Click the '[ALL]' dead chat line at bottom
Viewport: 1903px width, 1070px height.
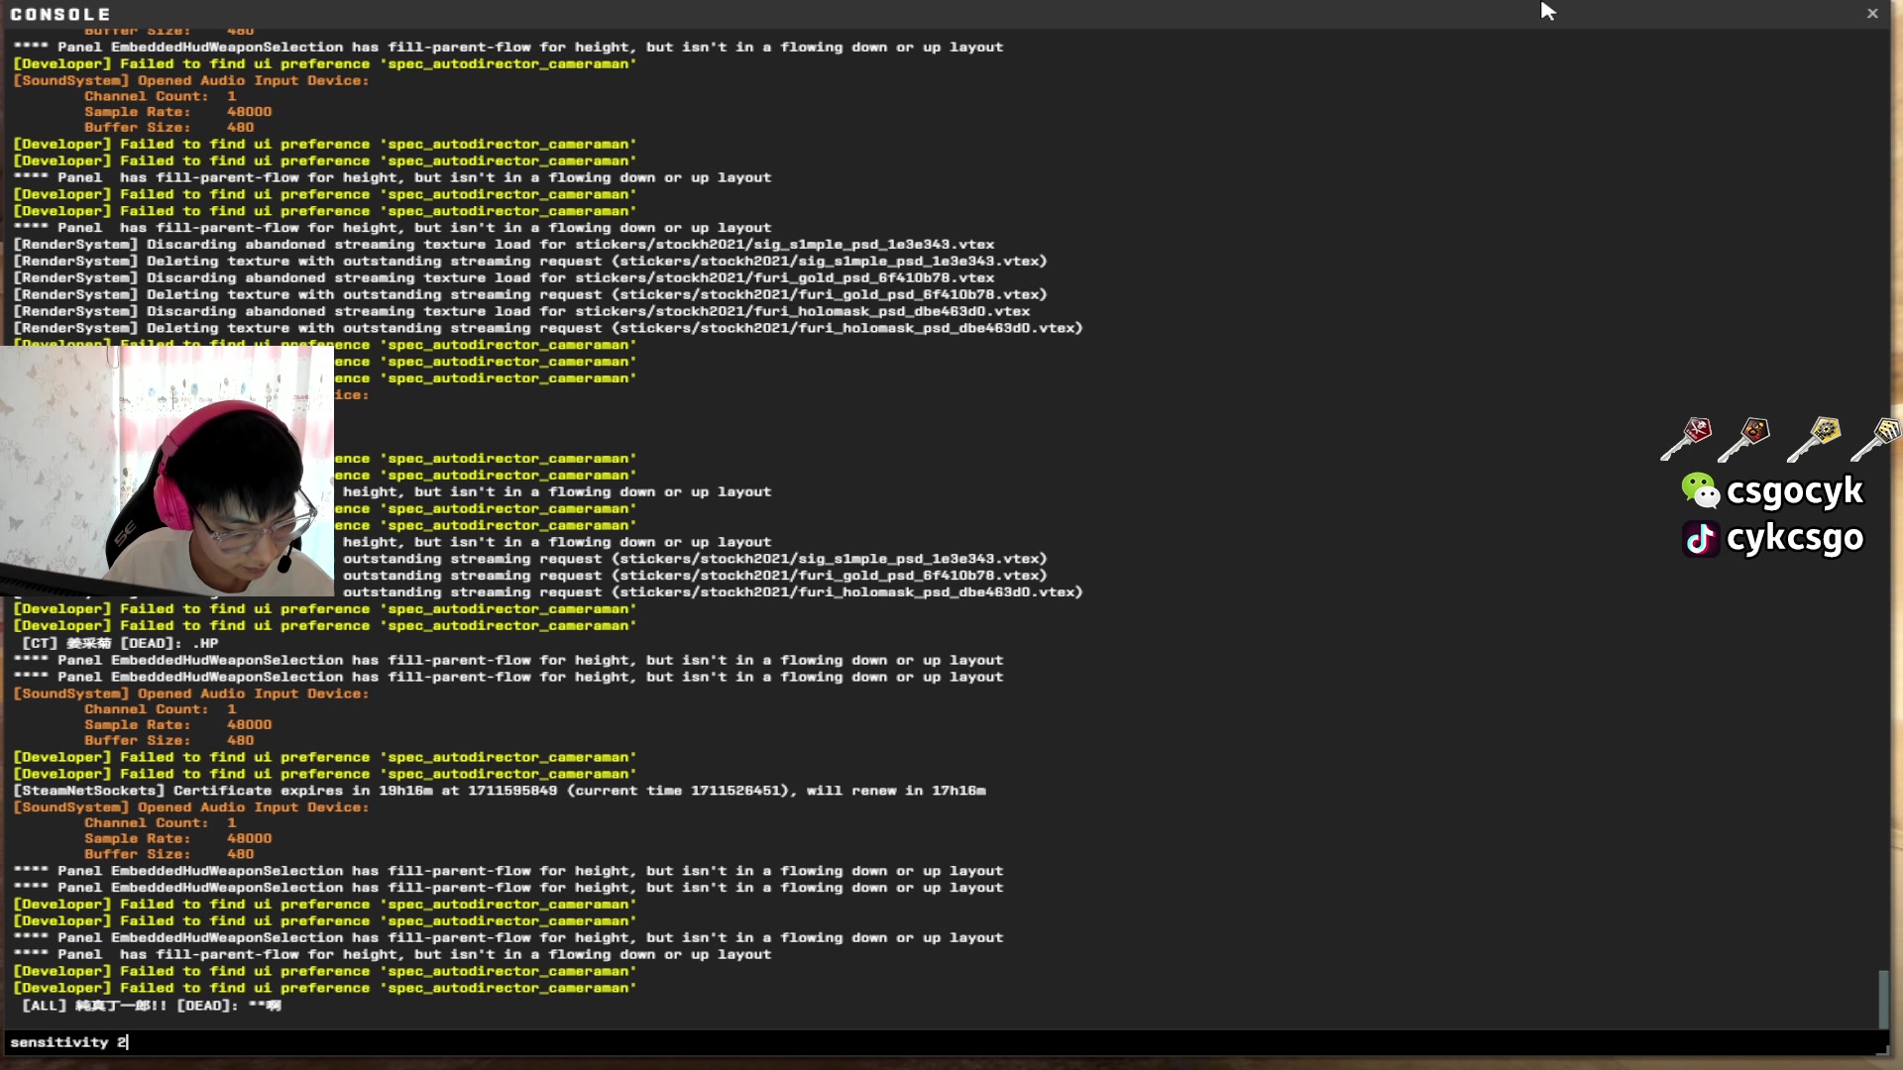point(152,1005)
